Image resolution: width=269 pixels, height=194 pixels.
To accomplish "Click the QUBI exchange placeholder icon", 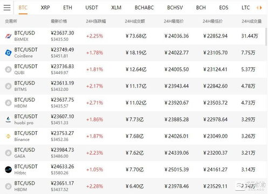I will [x=8, y=69].
